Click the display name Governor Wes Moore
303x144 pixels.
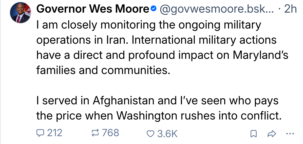tap(93, 9)
